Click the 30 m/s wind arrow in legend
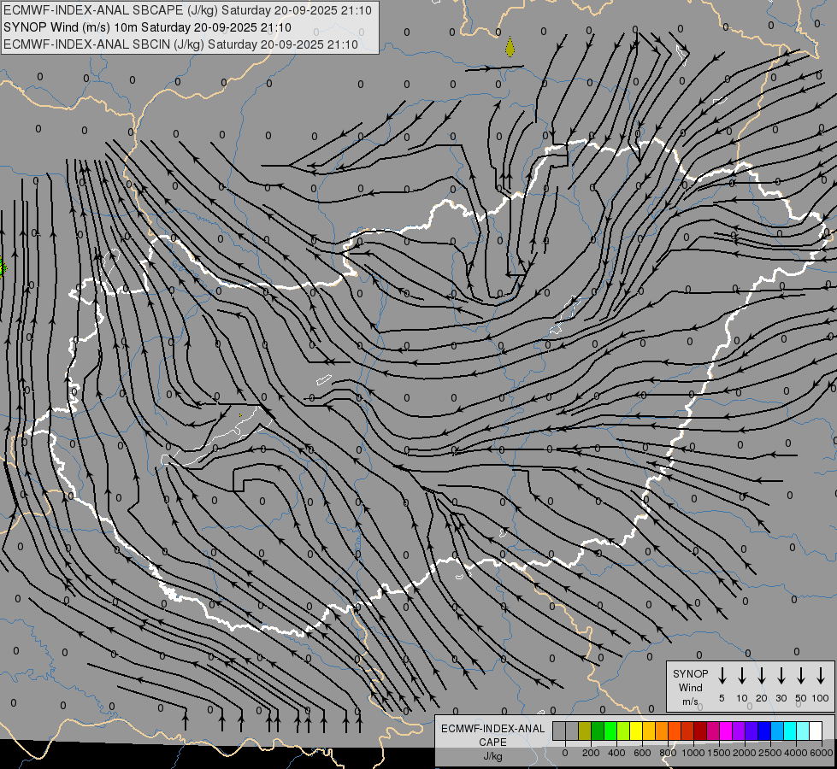This screenshot has width=837, height=769. pyautogui.click(x=781, y=675)
